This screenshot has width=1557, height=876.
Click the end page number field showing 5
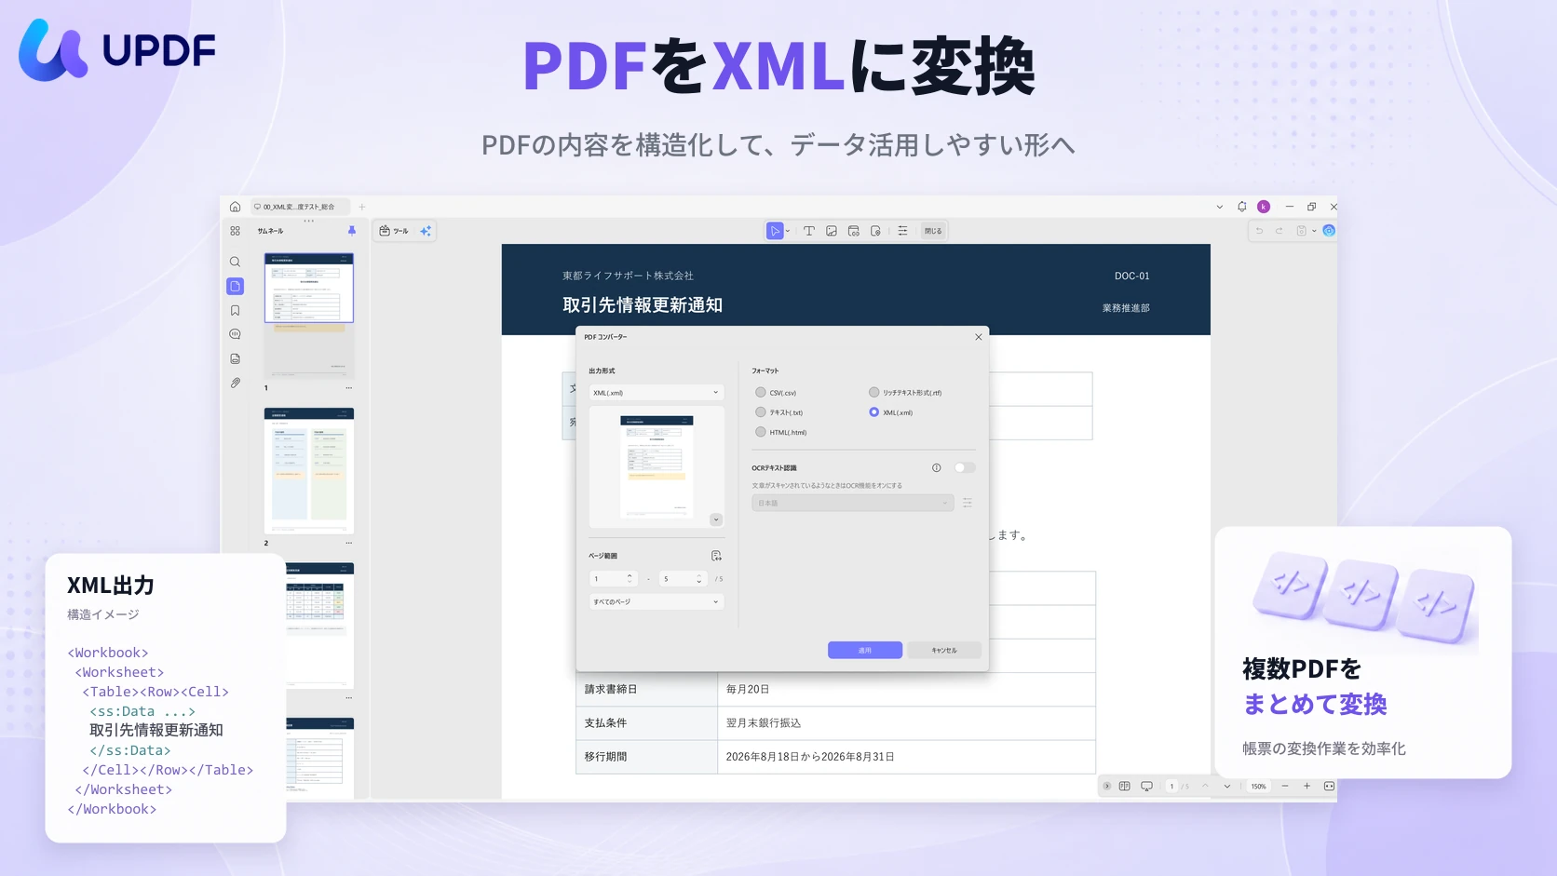pos(683,579)
